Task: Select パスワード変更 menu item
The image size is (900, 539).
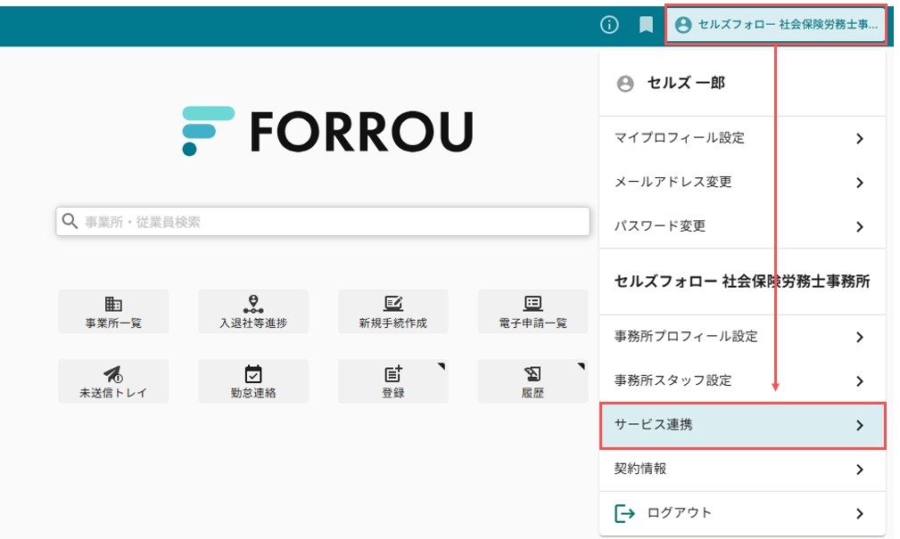Action: tap(742, 226)
